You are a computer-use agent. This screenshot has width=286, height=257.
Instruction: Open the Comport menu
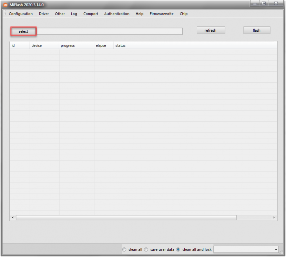91,14
